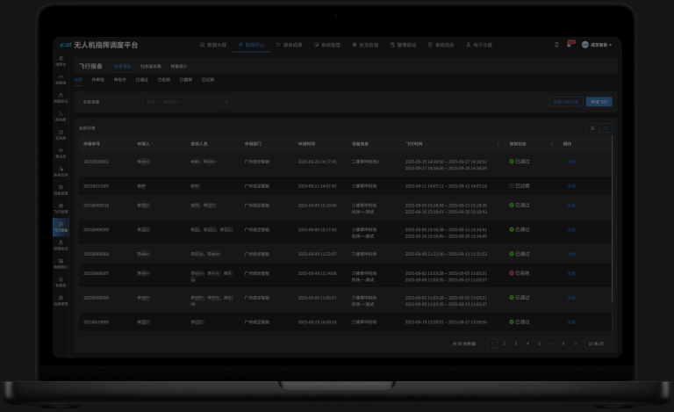Expand the 全部设备 device dropdown
Image resolution: width=674 pixels, height=412 pixels.
click(110, 102)
